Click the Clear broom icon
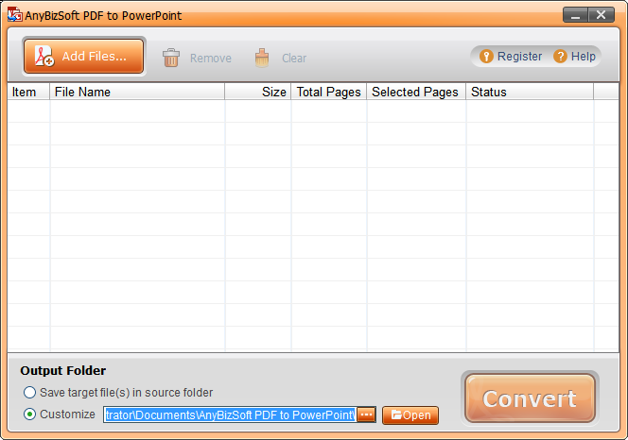 click(262, 58)
